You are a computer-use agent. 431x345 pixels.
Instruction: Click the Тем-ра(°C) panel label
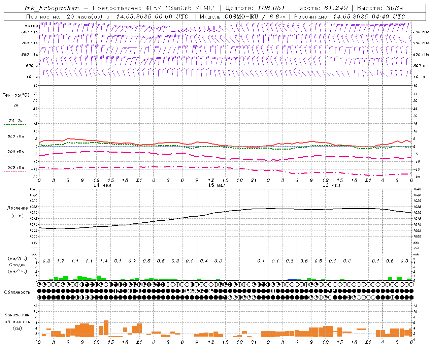click(x=16, y=95)
